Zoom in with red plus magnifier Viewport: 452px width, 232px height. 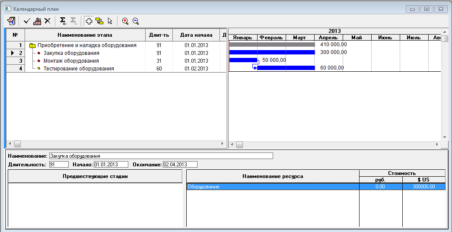click(x=125, y=21)
